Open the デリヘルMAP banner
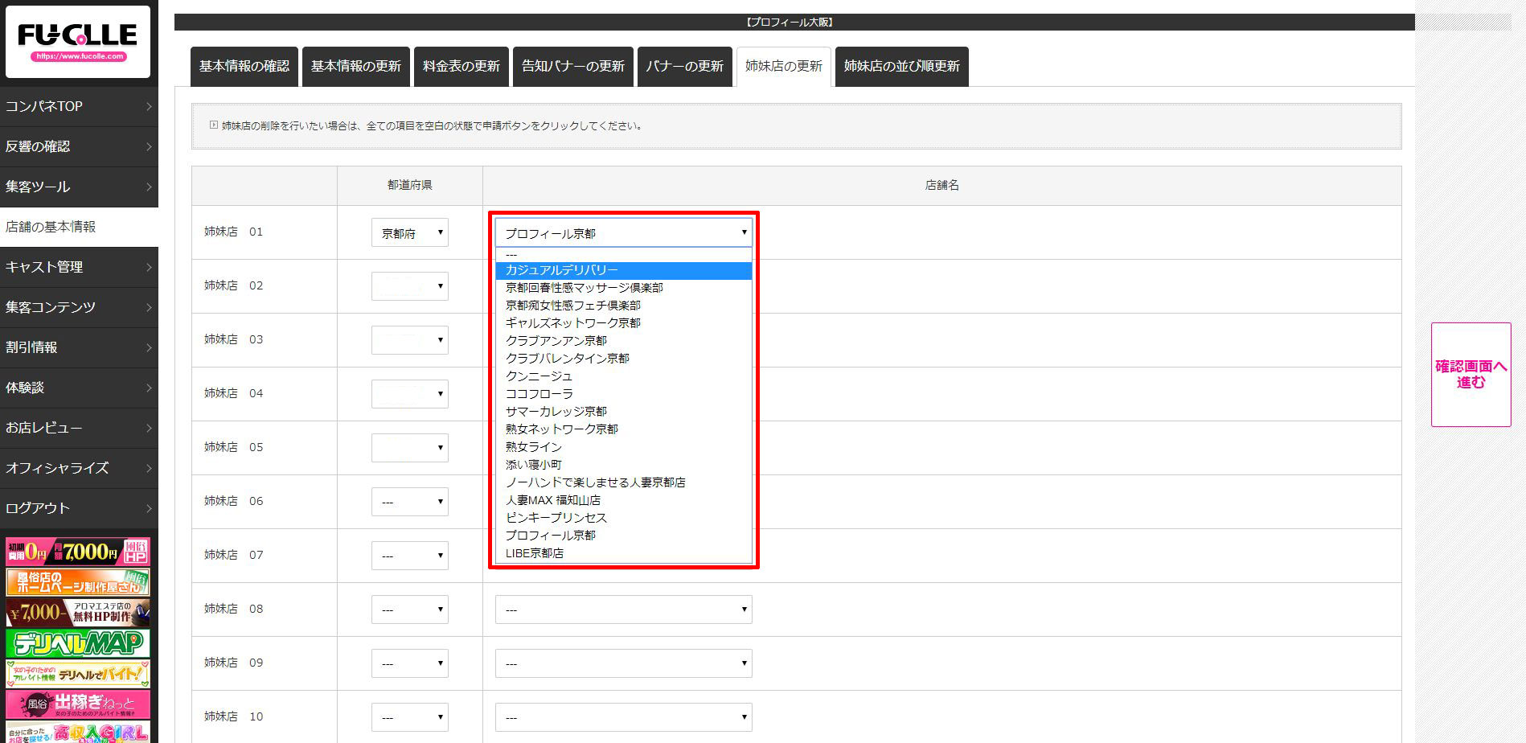This screenshot has height=743, width=1526. click(x=78, y=643)
